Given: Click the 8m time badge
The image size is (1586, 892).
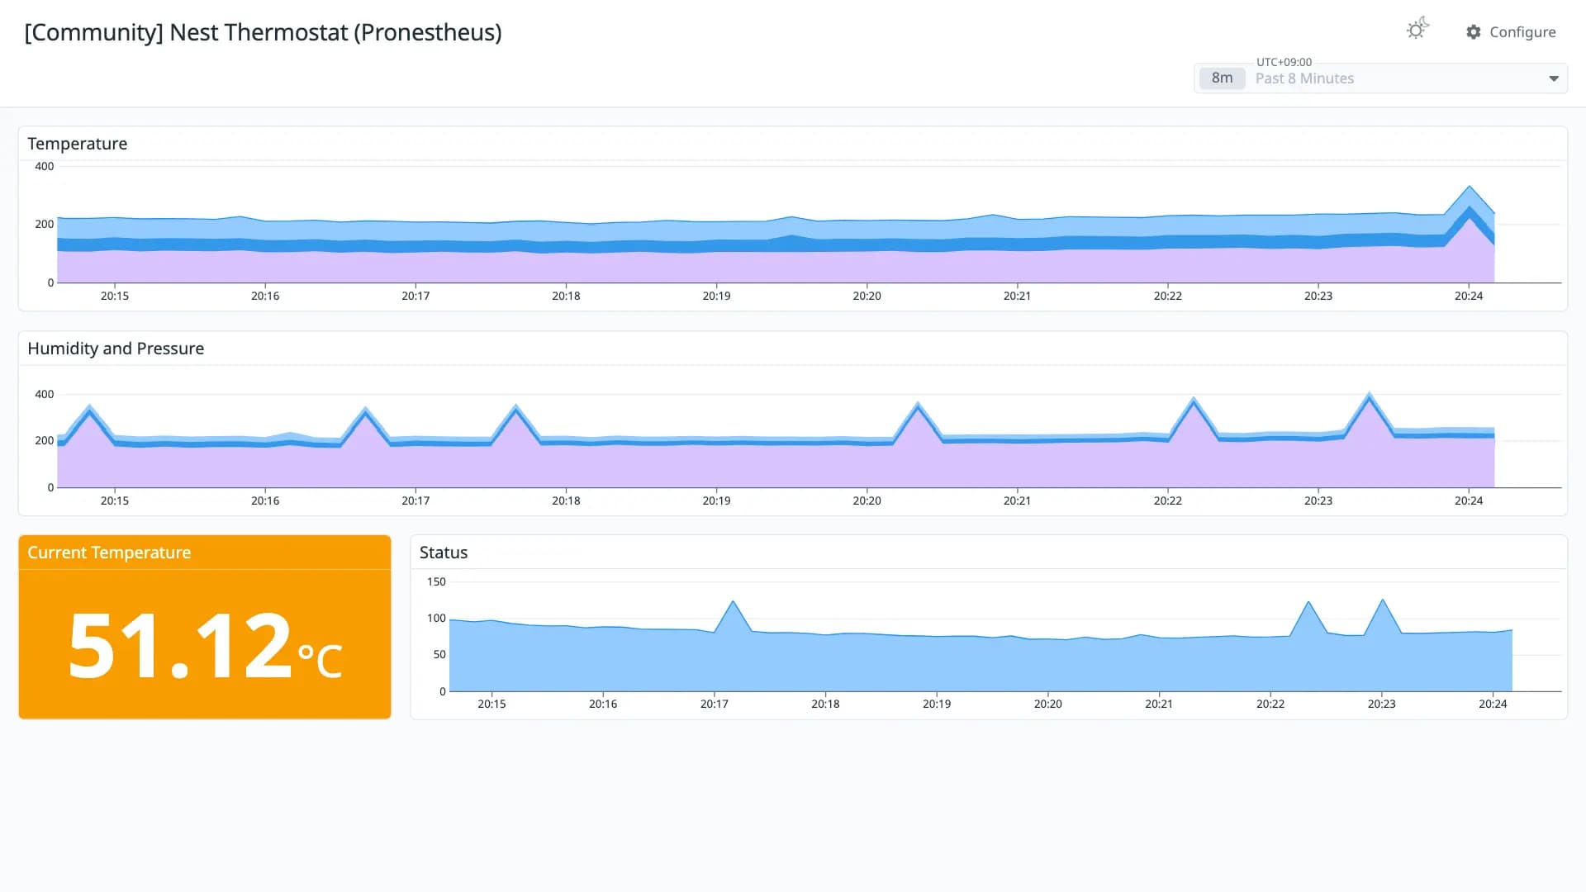Looking at the screenshot, I should tap(1222, 78).
